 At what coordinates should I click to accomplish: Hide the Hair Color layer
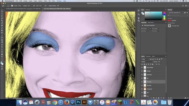tap(142, 85)
